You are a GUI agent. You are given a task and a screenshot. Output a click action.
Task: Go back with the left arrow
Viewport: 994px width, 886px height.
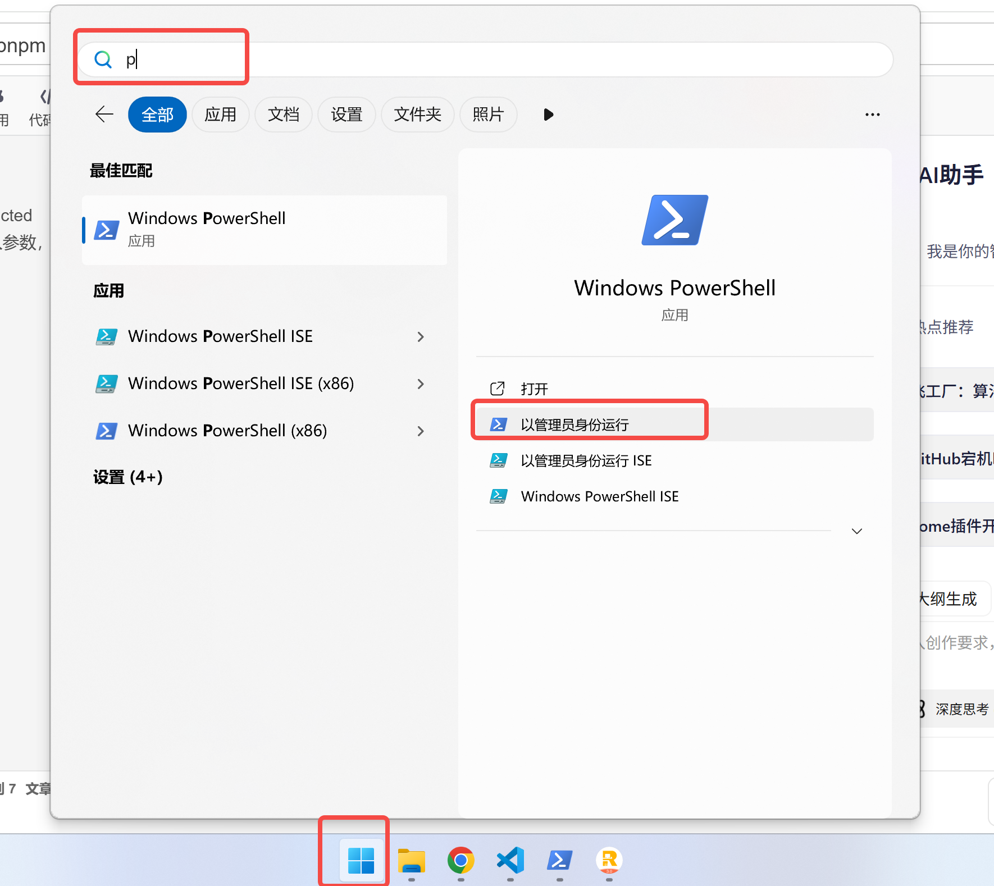tap(104, 115)
